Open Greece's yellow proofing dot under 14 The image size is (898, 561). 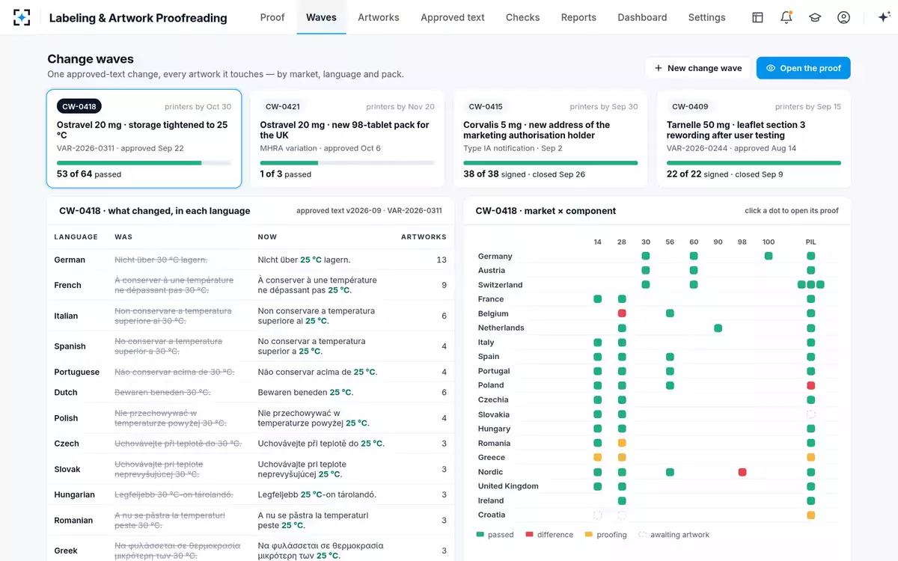coord(598,457)
